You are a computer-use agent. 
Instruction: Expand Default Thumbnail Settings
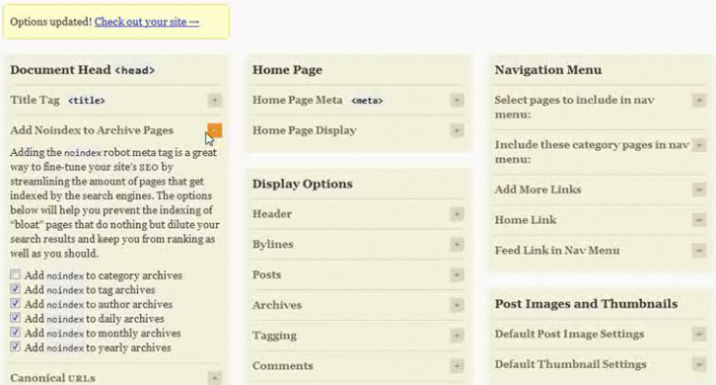click(699, 364)
